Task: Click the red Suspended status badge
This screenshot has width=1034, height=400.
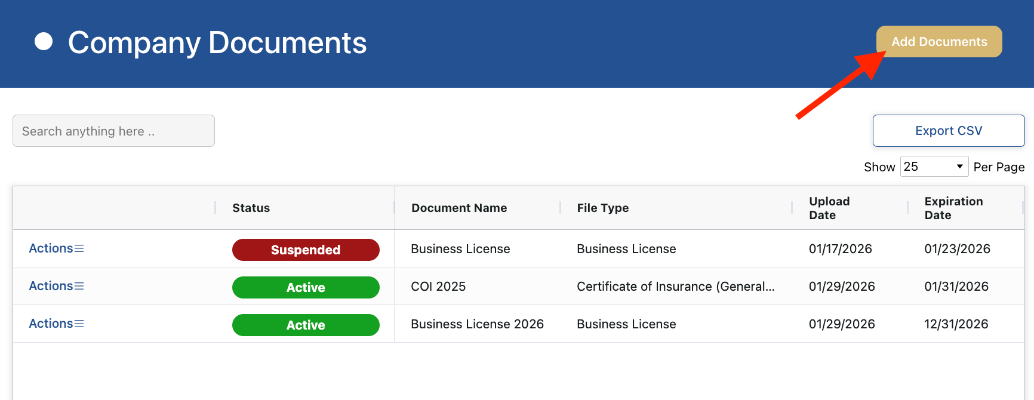Action: point(306,250)
